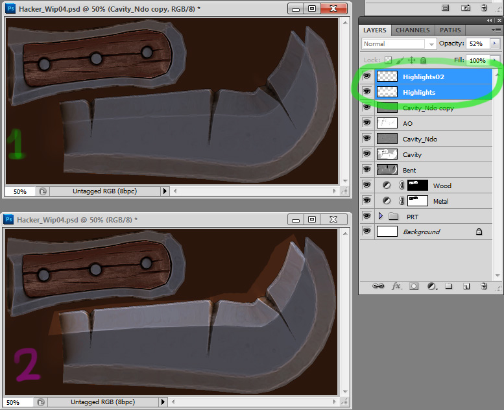Create new fill or adjustment layer
This screenshot has height=410, width=504.
coord(432,286)
